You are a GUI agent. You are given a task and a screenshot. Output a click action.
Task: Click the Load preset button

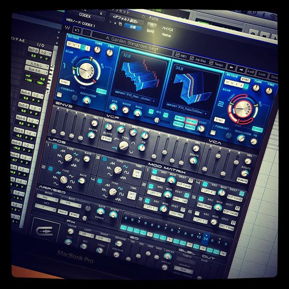[x=262, y=74]
